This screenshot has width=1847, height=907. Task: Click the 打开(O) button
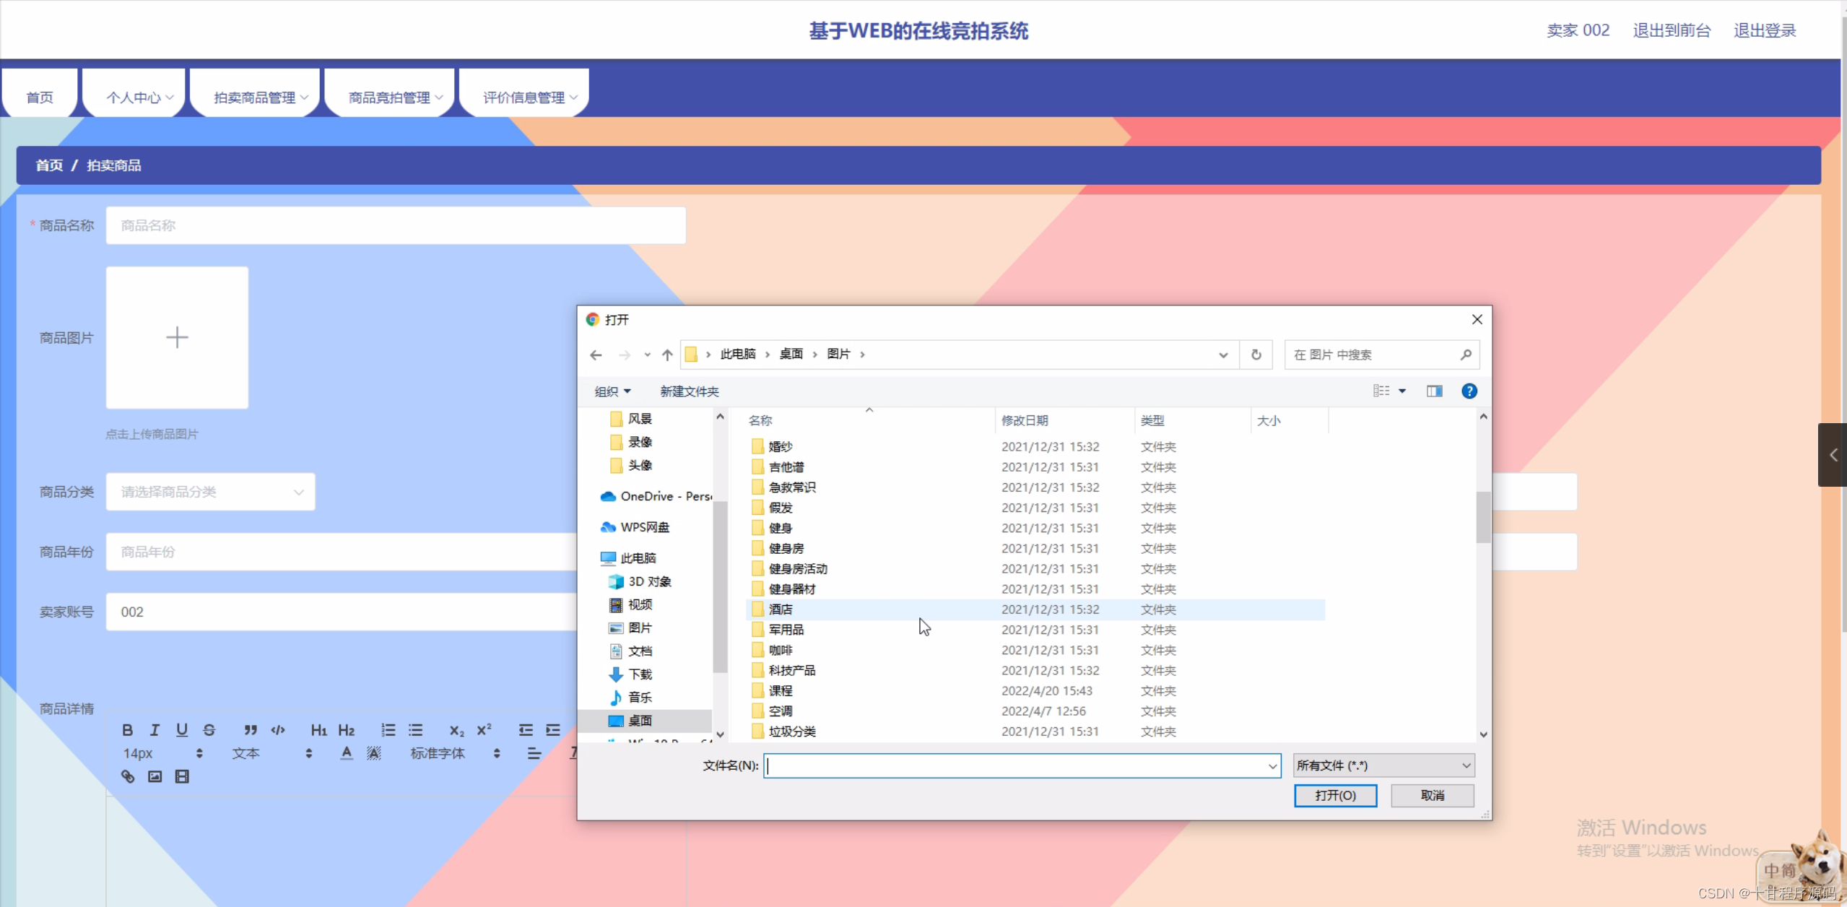1335,795
